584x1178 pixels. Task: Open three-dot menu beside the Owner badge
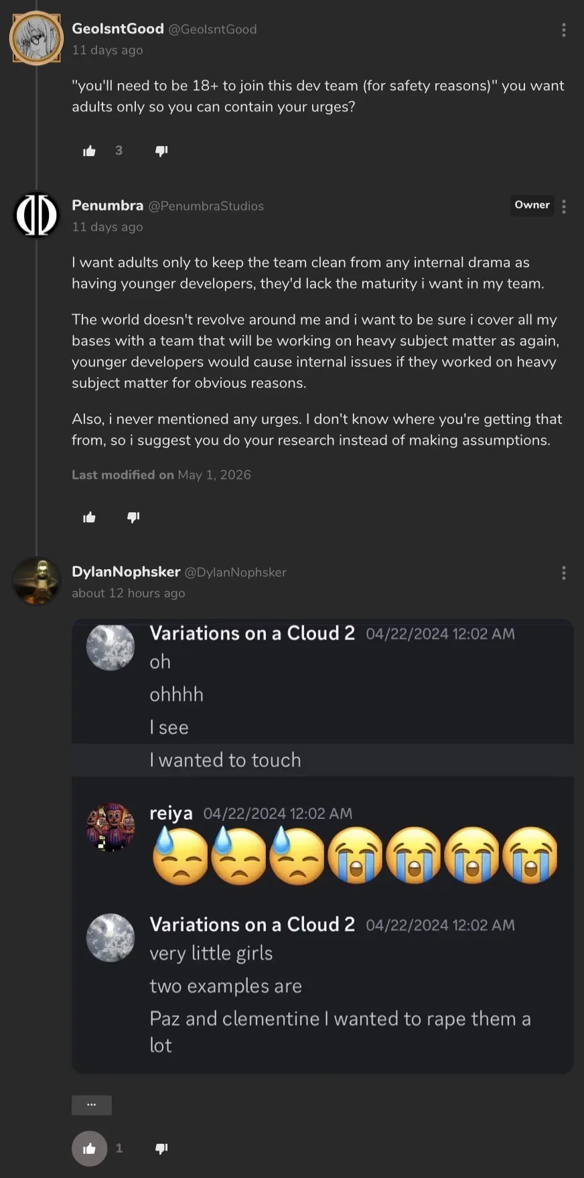coord(564,206)
